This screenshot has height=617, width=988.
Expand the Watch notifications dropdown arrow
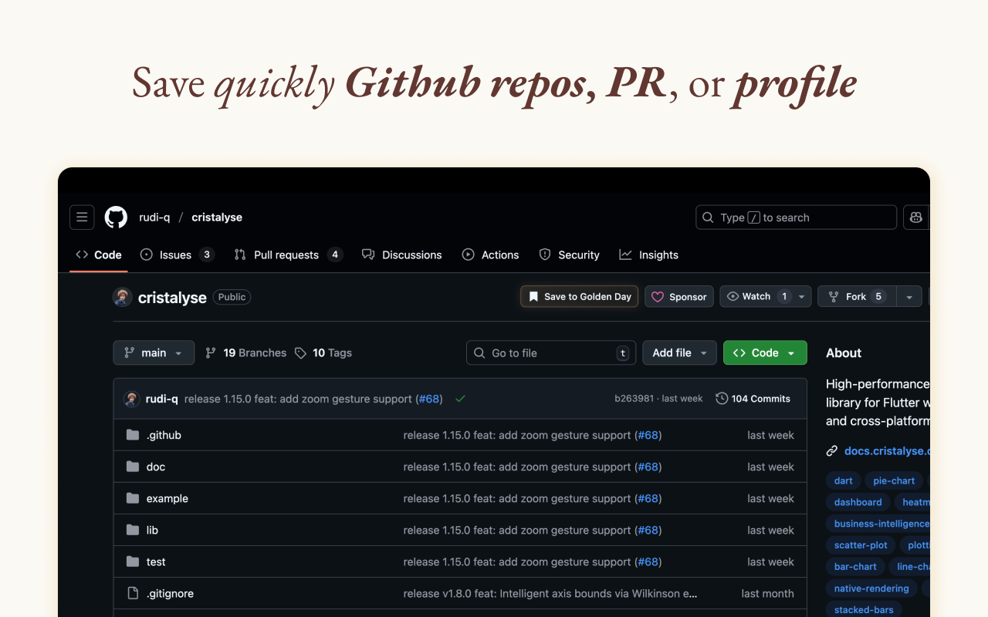coord(801,296)
